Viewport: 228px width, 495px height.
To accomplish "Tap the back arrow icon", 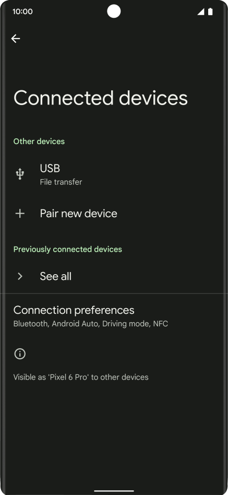I will [x=16, y=39].
